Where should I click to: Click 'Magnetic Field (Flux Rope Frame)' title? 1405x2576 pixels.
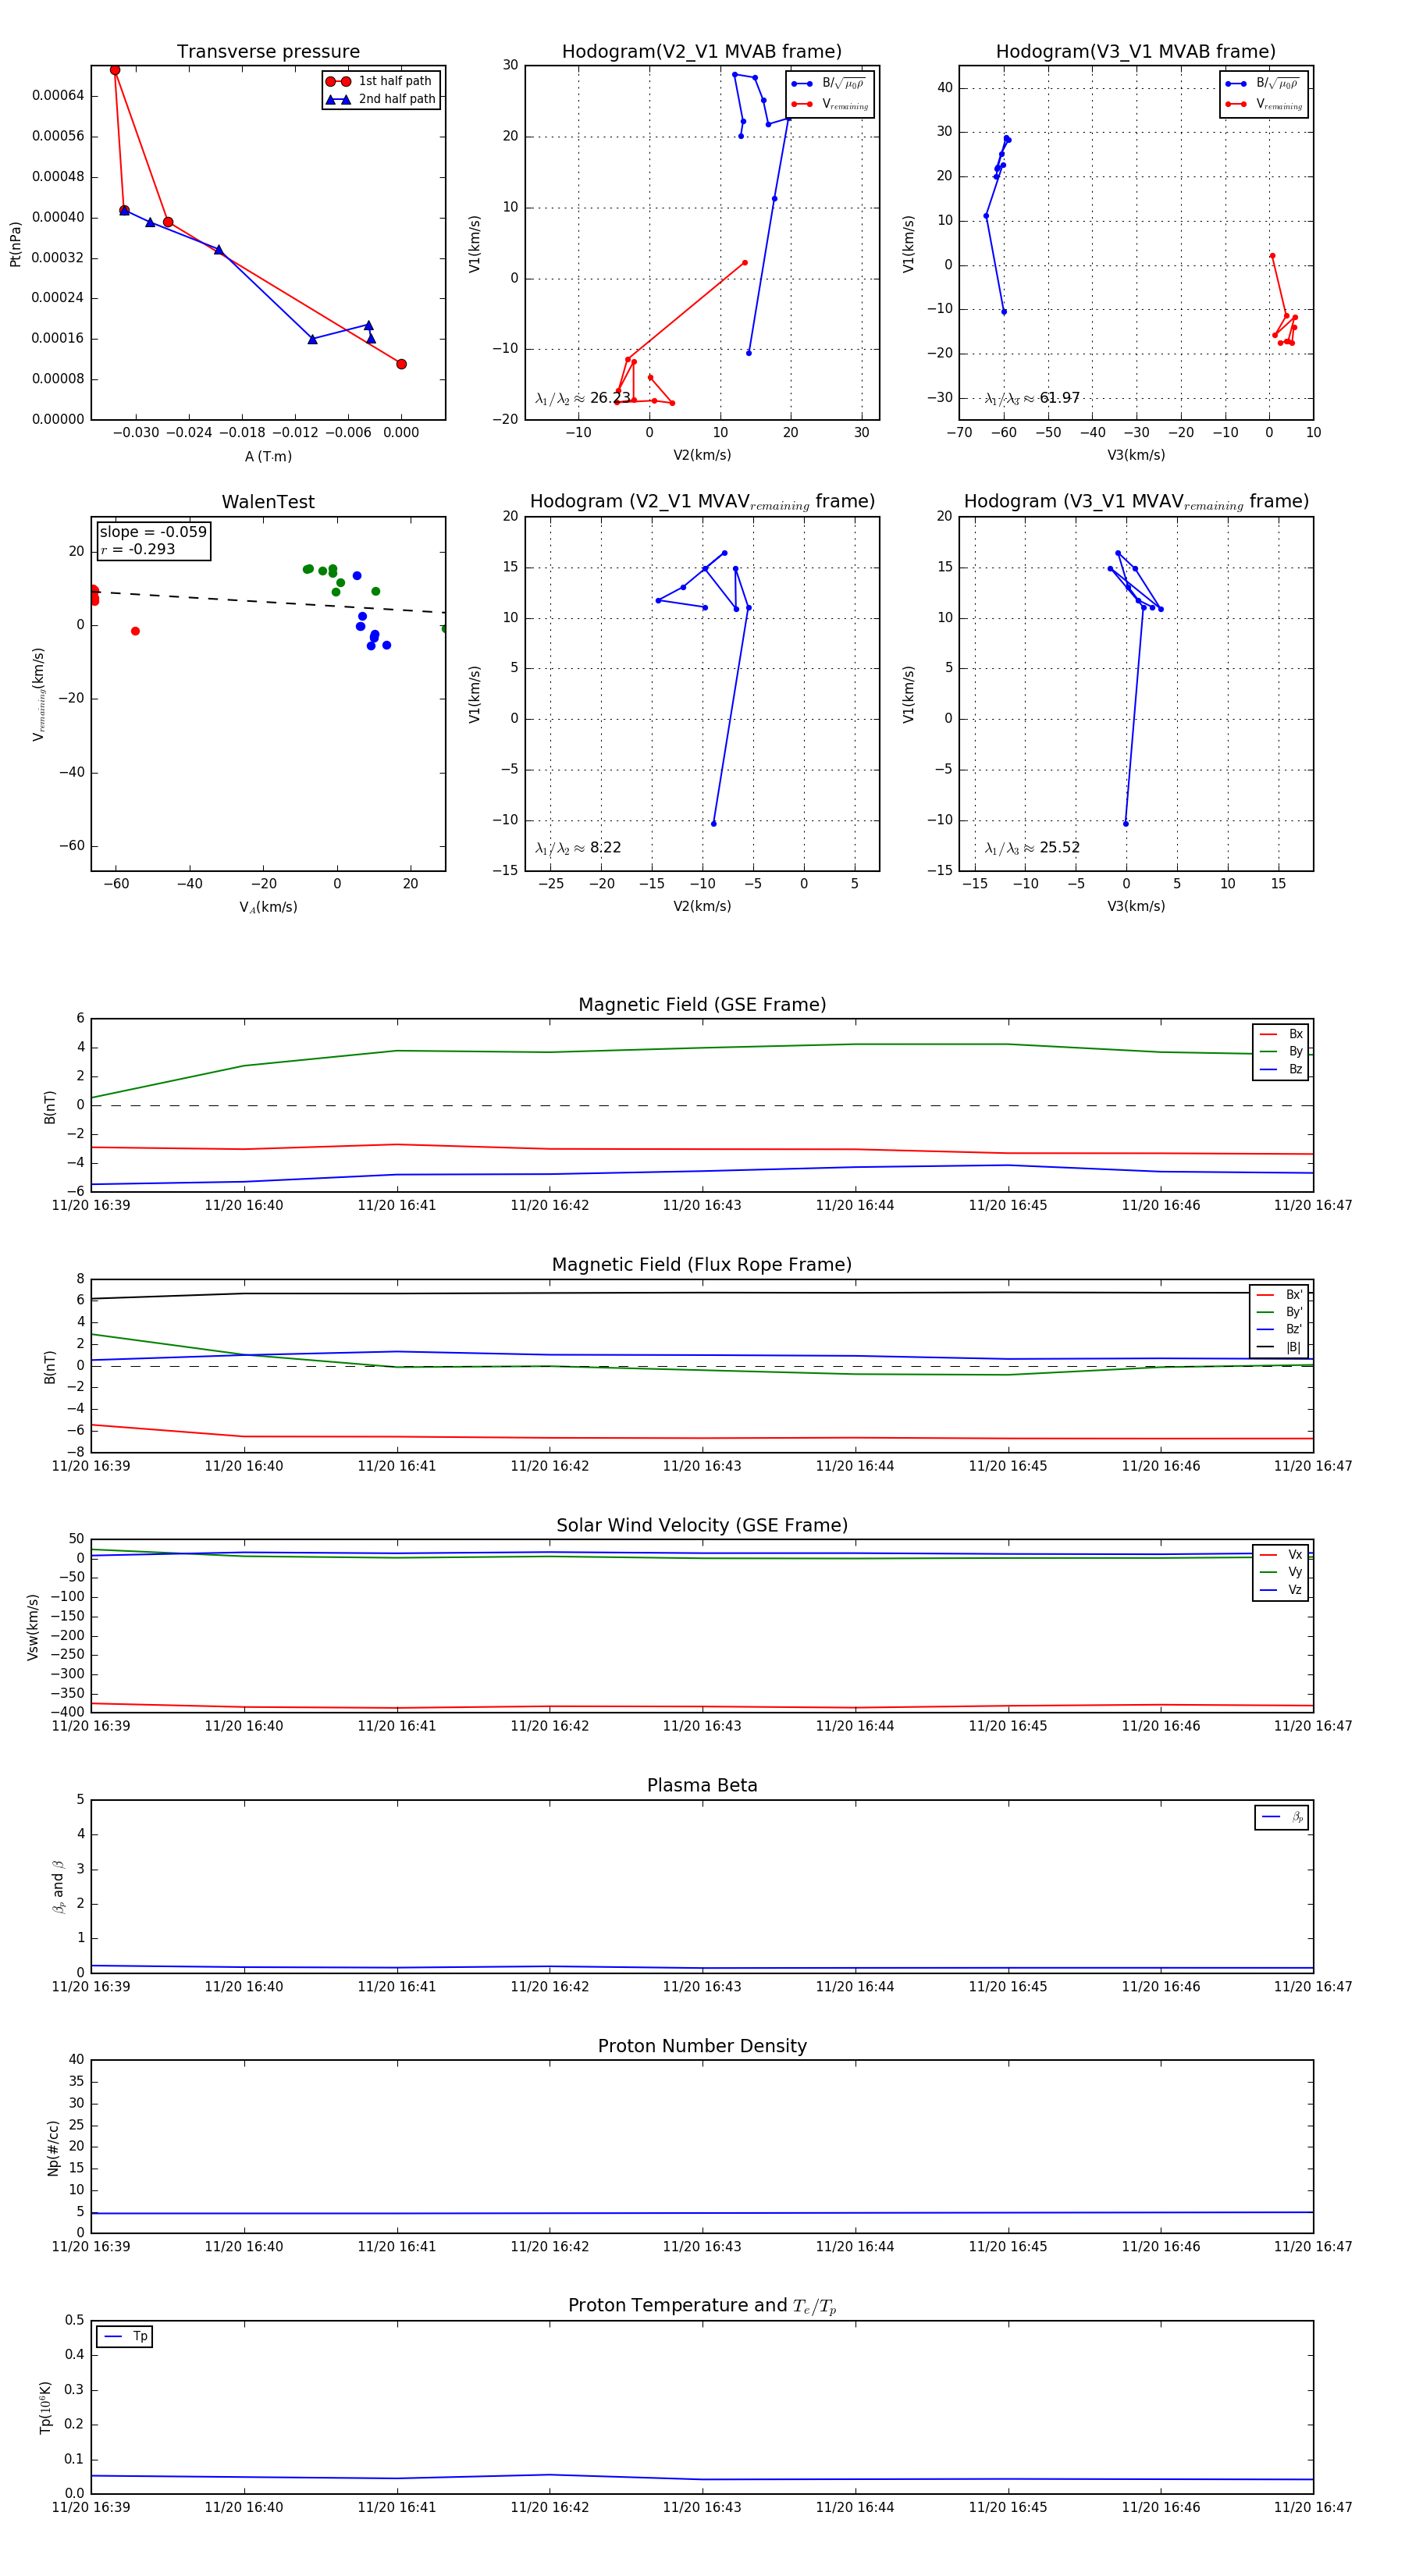(x=702, y=1265)
